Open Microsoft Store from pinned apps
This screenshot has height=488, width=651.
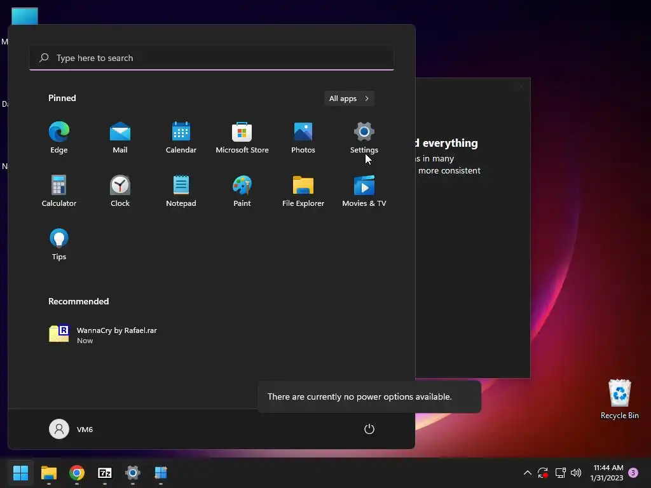click(x=242, y=138)
